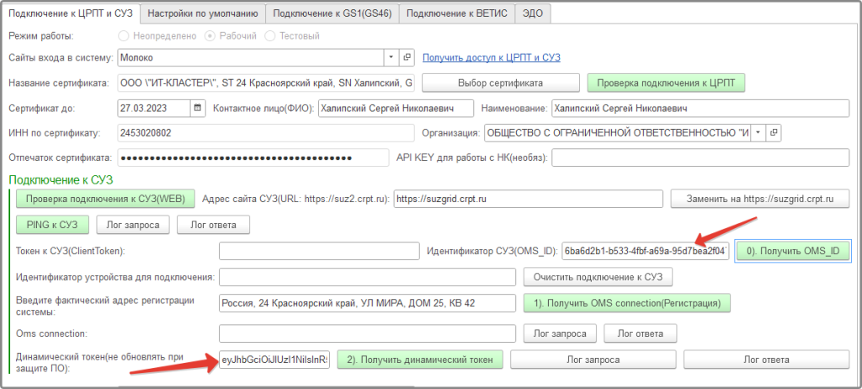Click ИНН по сертификату field
The width and height of the screenshot is (862, 389).
[x=265, y=132]
